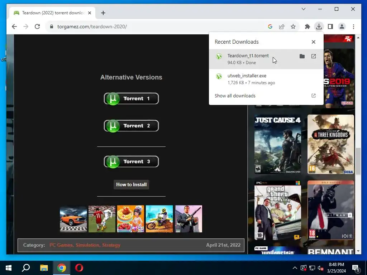Go back to the previous page

[x=14, y=26]
